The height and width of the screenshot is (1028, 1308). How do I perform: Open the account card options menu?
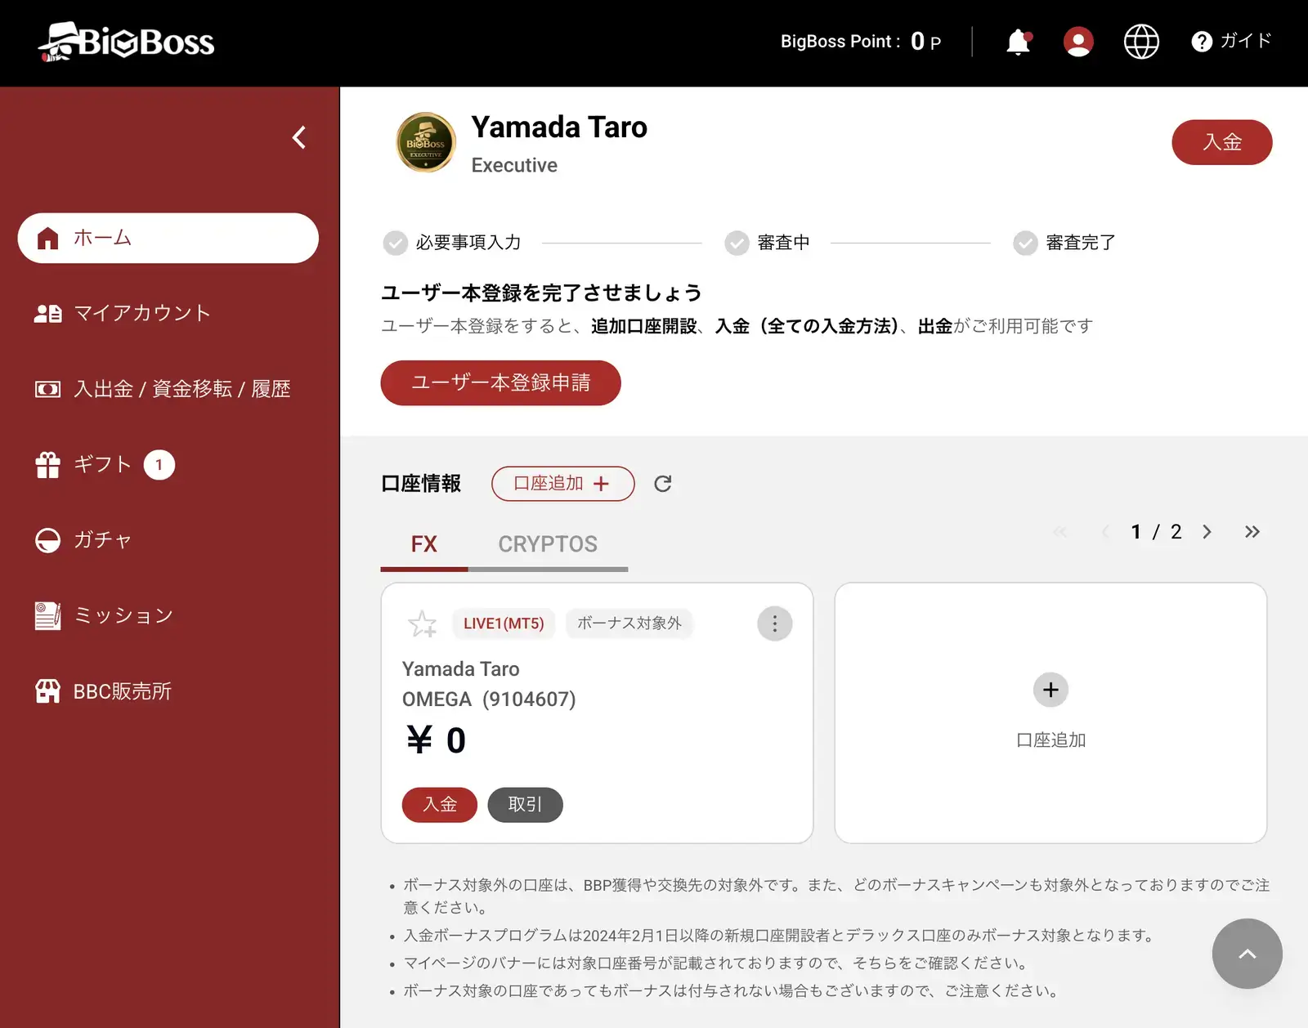click(775, 624)
